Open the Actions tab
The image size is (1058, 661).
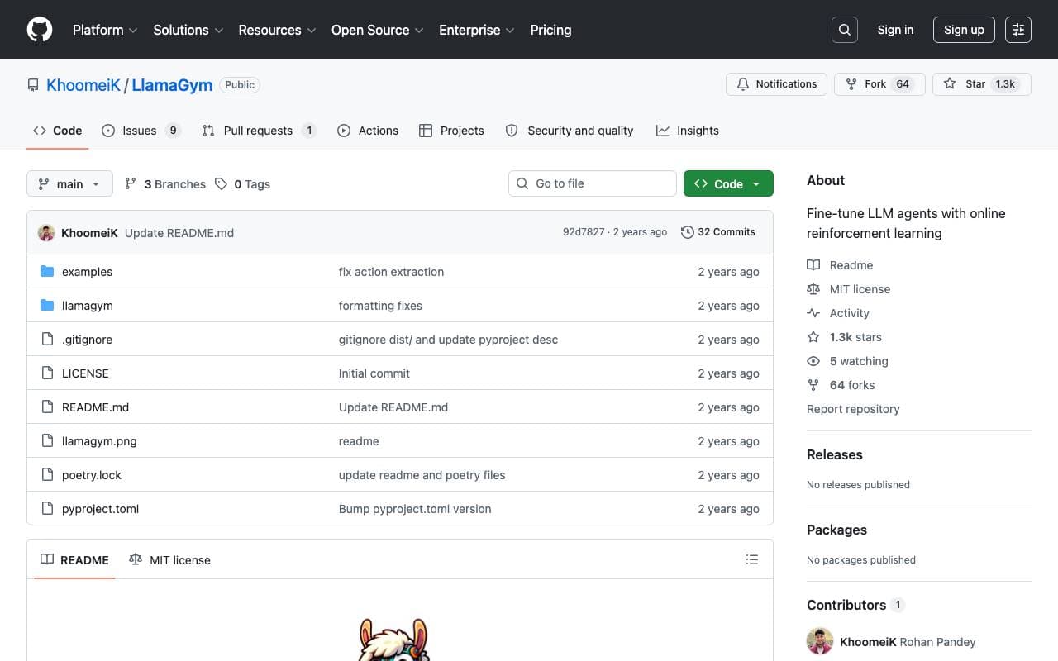pos(368,131)
